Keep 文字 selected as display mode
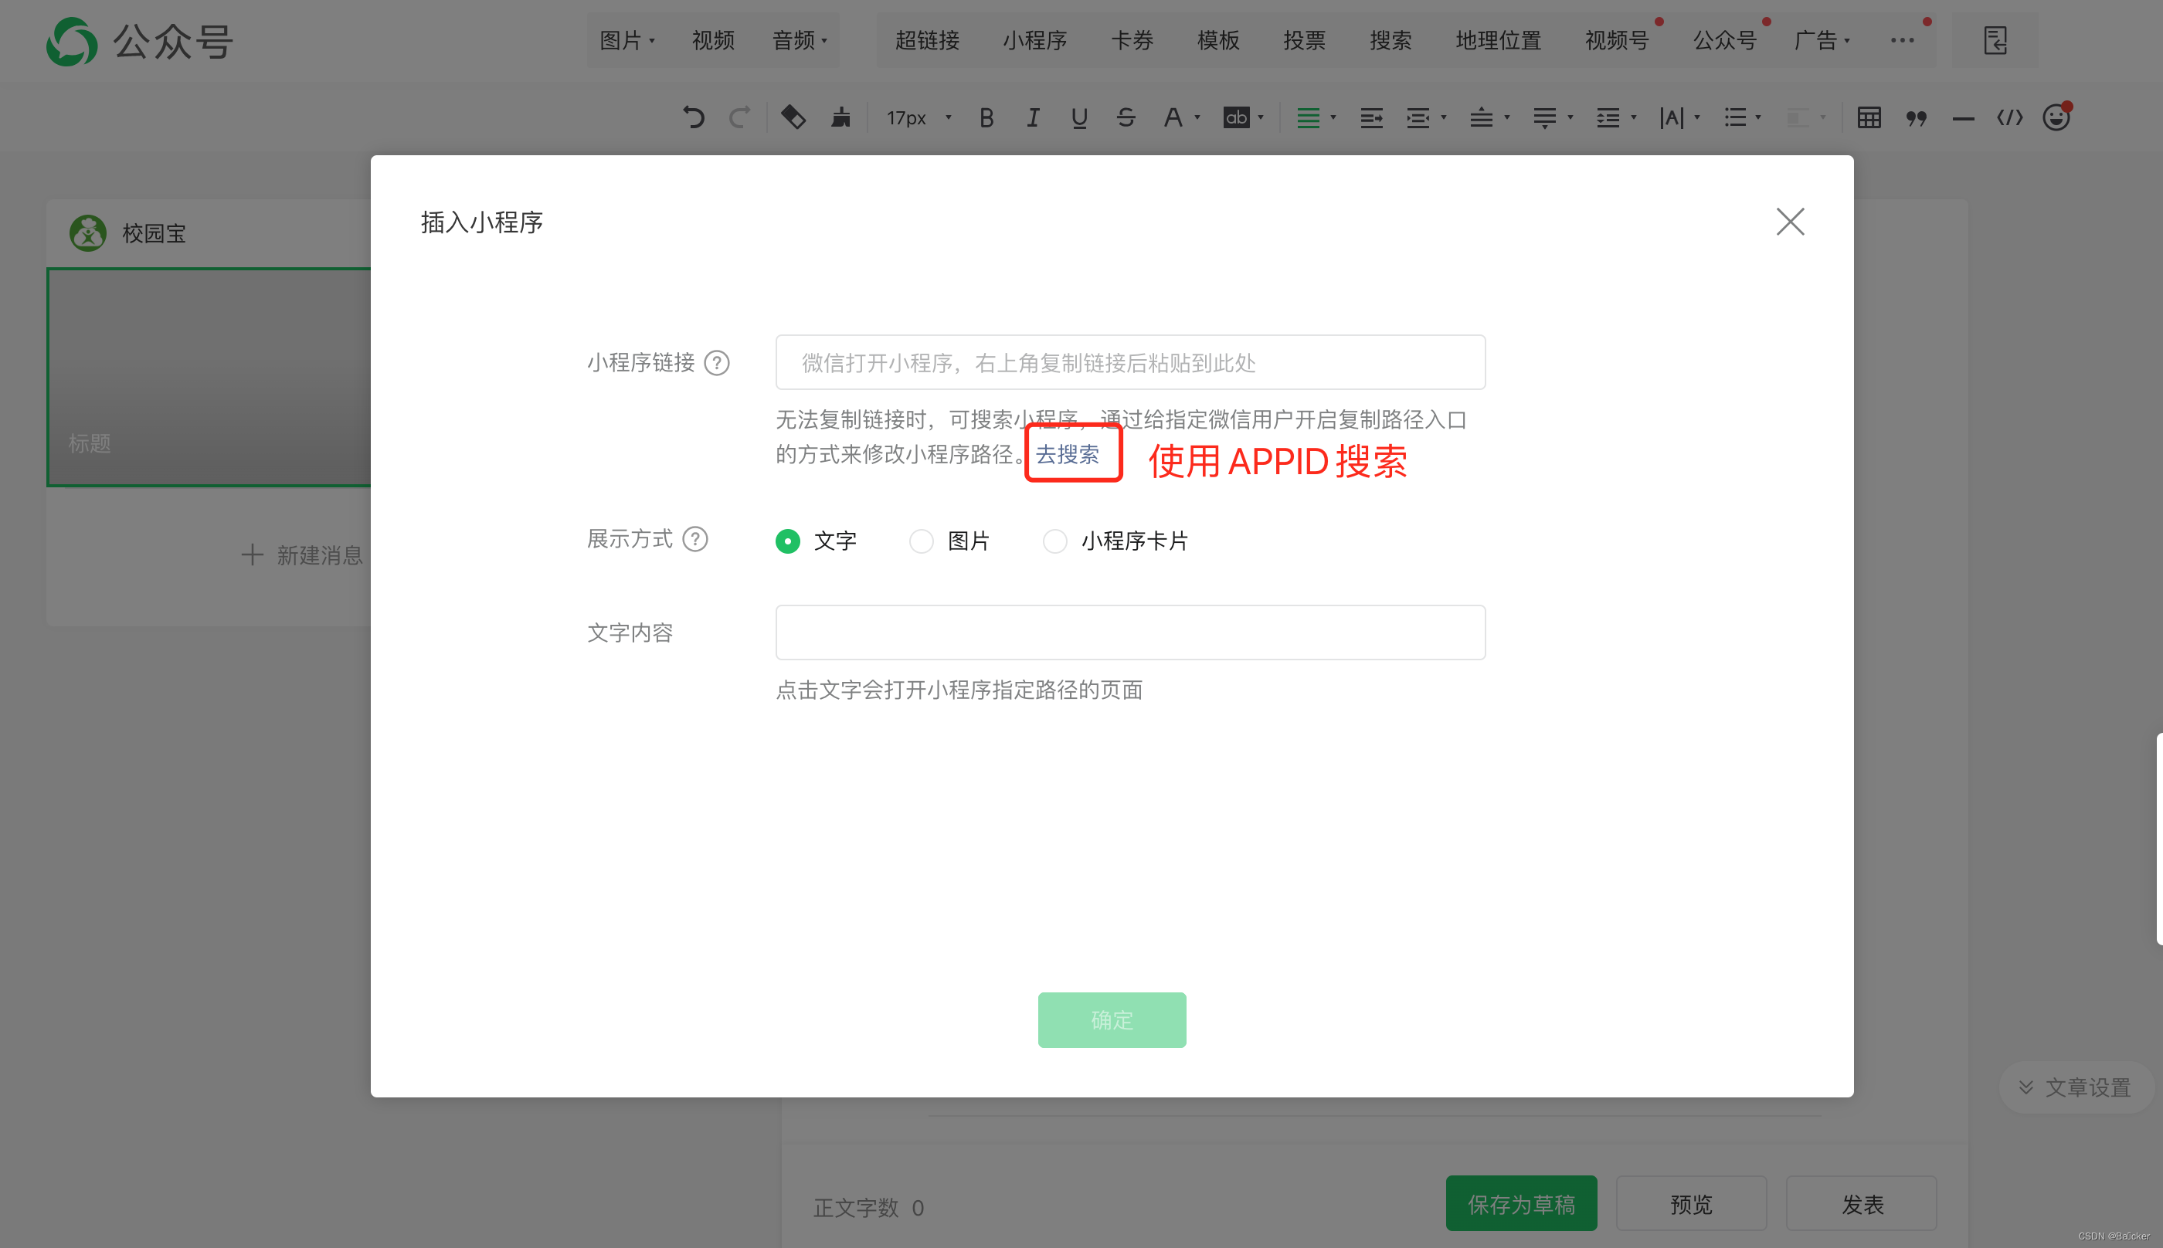 pos(787,541)
